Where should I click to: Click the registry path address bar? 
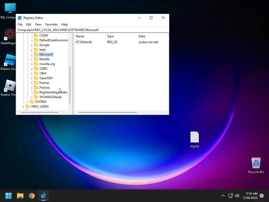pos(92,30)
